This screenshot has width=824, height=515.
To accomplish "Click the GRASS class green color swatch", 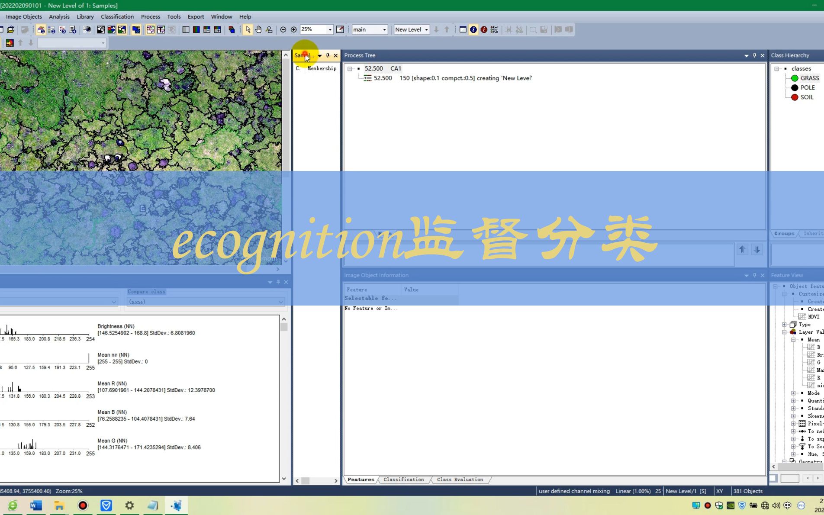I will (795, 78).
